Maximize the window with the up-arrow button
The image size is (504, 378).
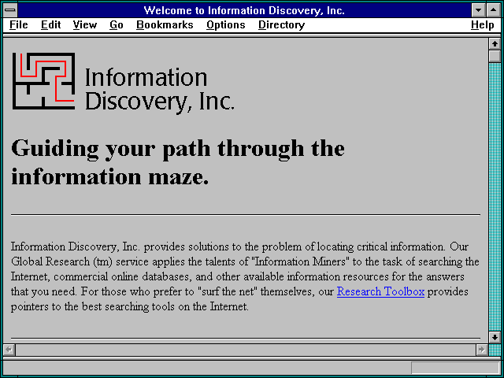[x=494, y=10]
